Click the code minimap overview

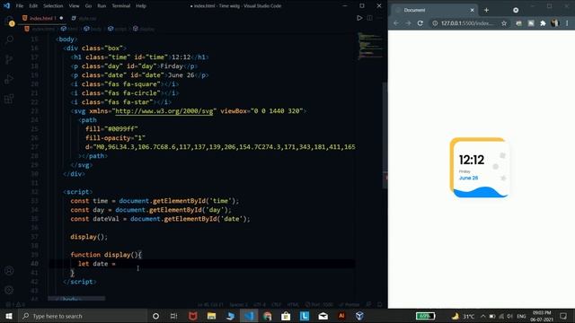pos(369,46)
